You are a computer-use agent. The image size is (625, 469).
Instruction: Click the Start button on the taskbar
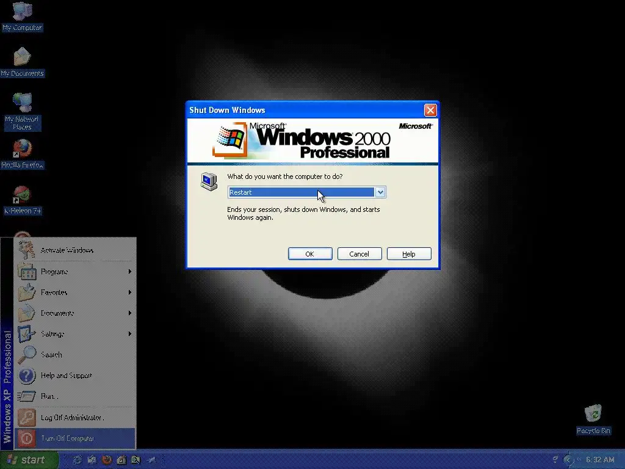(x=29, y=460)
